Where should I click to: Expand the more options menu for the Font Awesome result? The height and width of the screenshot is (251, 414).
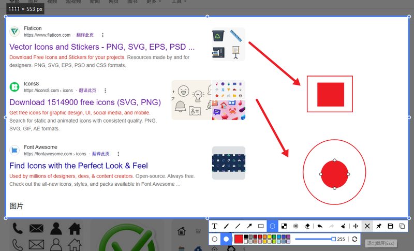coord(119,154)
